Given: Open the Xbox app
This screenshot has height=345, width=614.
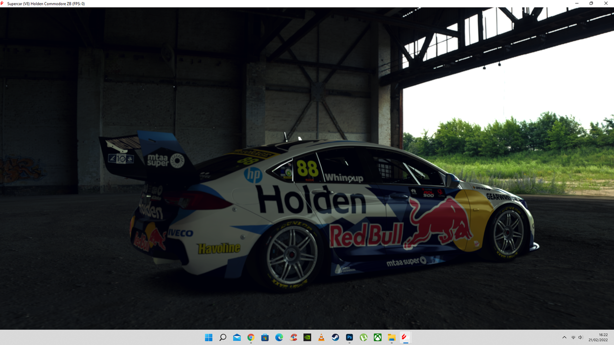Looking at the screenshot, I should point(377,337).
